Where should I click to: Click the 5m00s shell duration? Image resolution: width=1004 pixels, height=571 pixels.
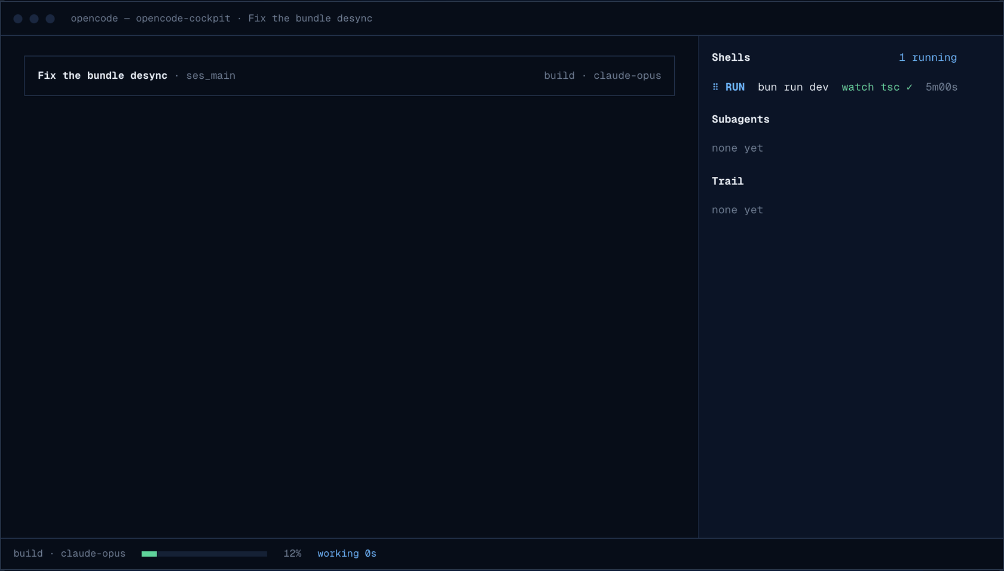tap(941, 87)
